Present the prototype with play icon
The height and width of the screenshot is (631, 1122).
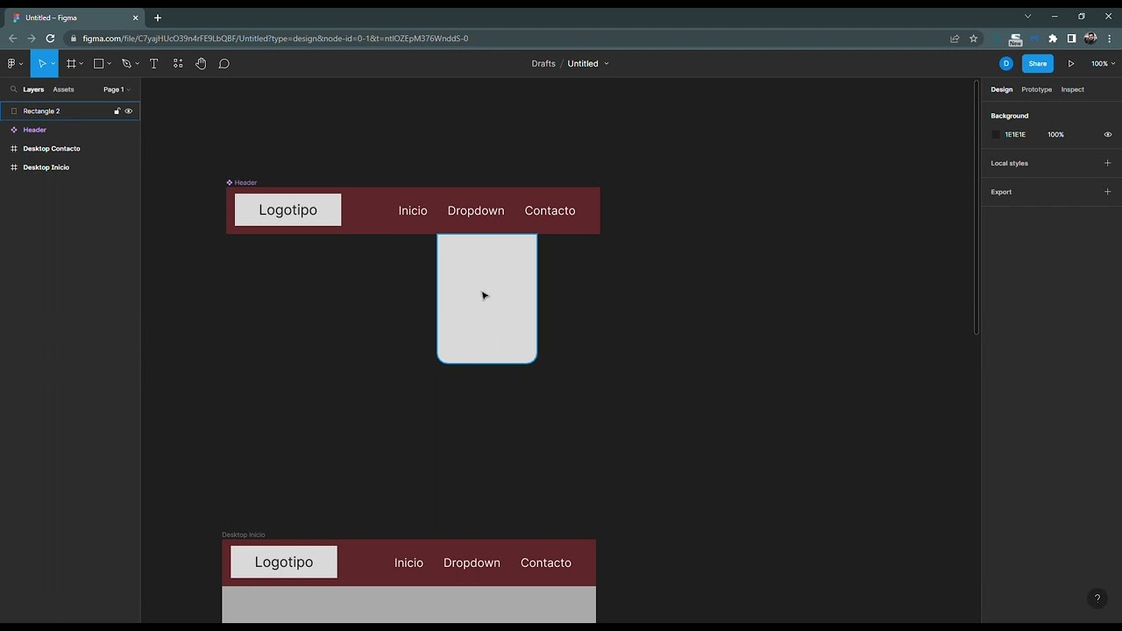(1070, 63)
